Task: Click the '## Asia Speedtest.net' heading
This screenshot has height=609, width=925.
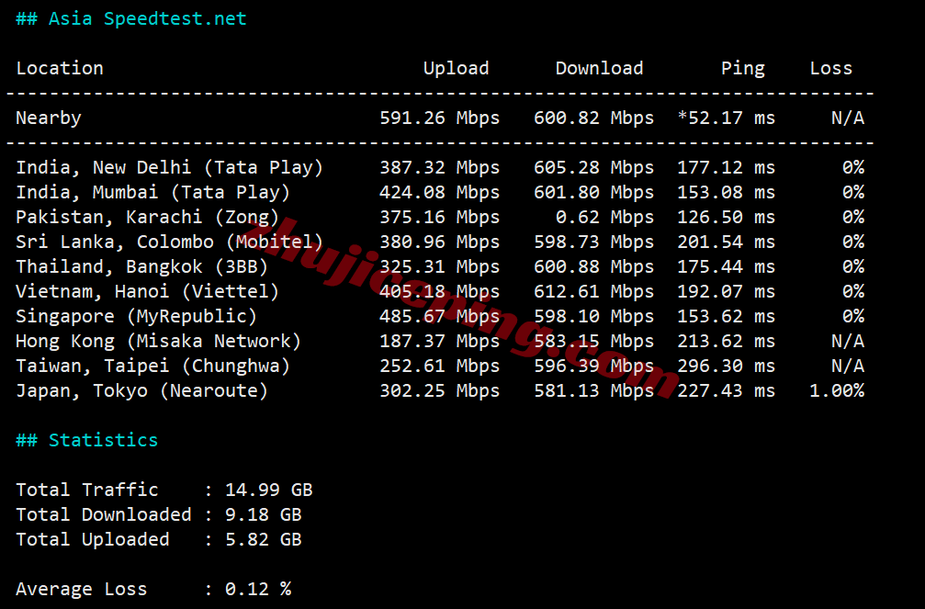Action: pyautogui.click(x=131, y=19)
